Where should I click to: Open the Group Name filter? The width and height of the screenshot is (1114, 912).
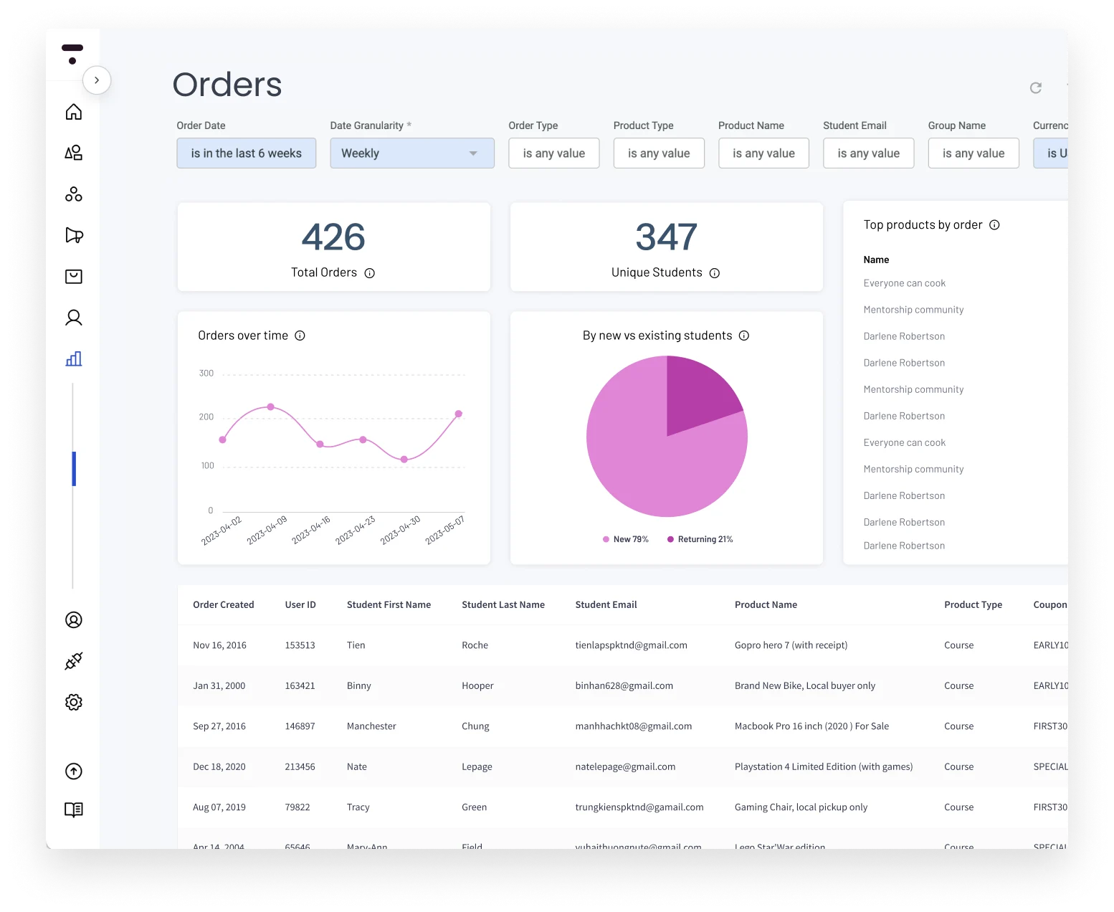click(x=973, y=153)
